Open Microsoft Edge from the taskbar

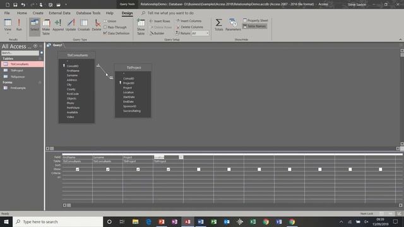click(x=148, y=221)
